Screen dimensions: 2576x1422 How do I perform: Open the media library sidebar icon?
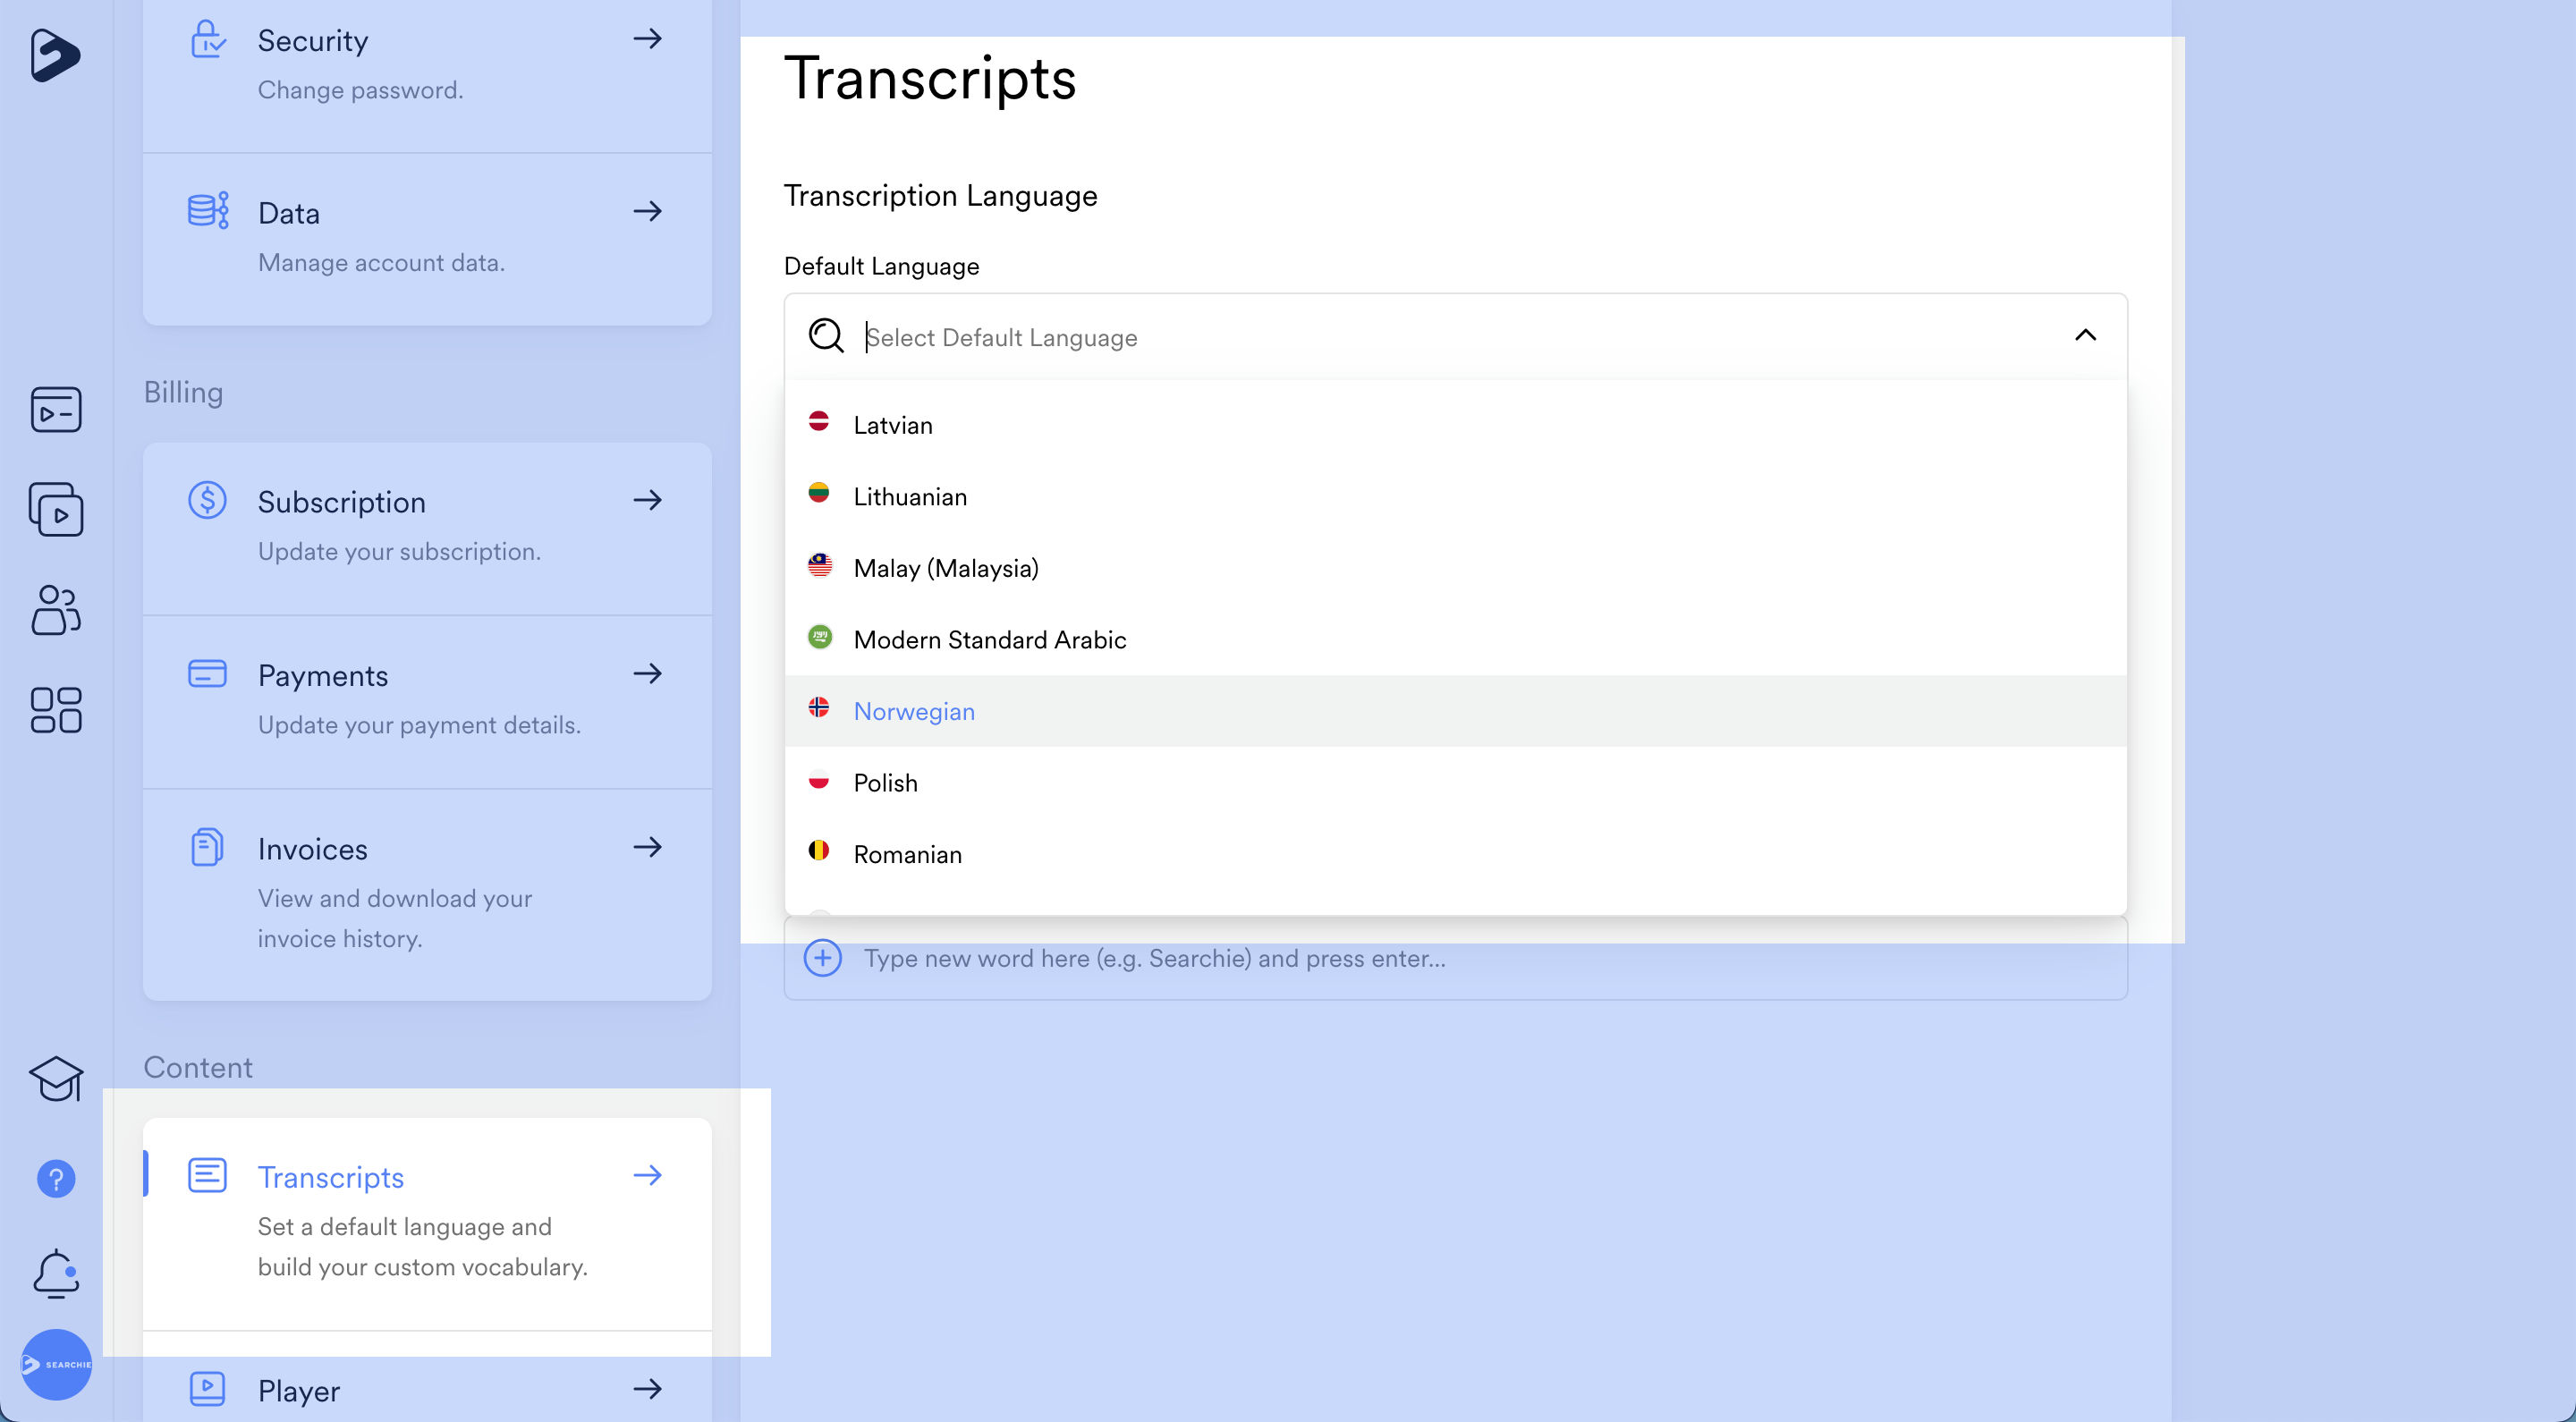(x=56, y=409)
